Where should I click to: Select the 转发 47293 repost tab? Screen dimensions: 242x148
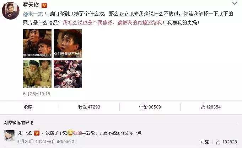(x=89, y=107)
